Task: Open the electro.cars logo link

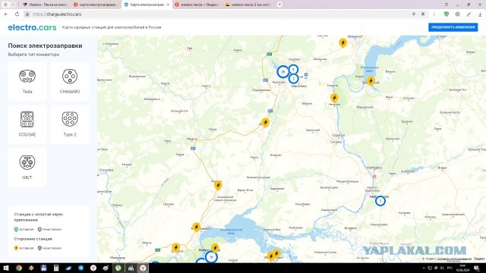Action: (x=32, y=27)
